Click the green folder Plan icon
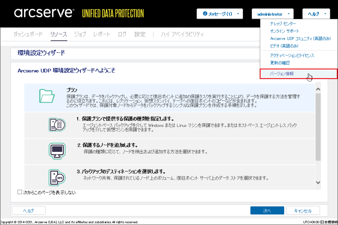The height and width of the screenshot is (225, 338). [x=47, y=96]
